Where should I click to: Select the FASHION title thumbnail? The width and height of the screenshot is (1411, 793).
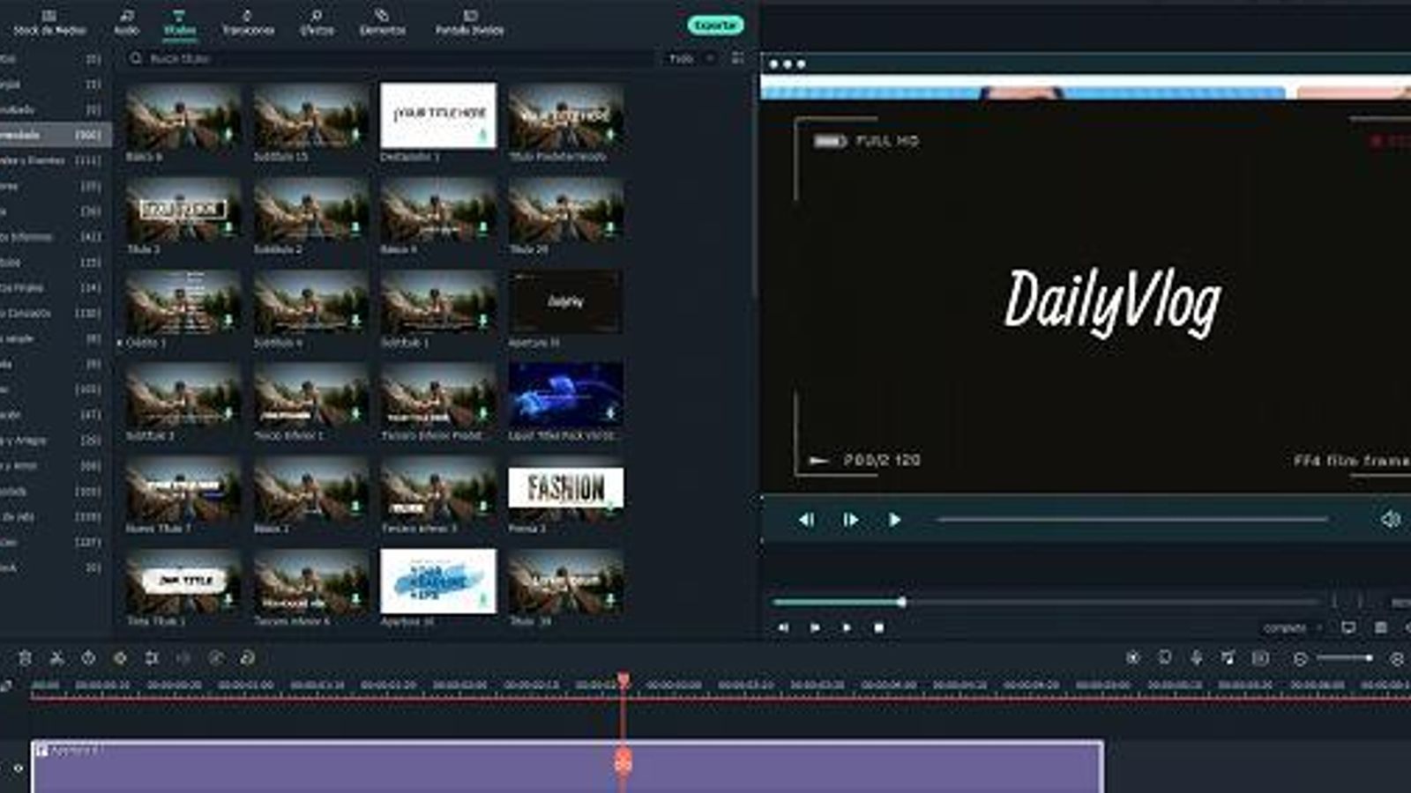pyautogui.click(x=565, y=488)
